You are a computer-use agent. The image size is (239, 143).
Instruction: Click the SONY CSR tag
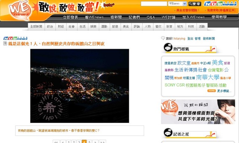pyautogui.click(x=175, y=85)
